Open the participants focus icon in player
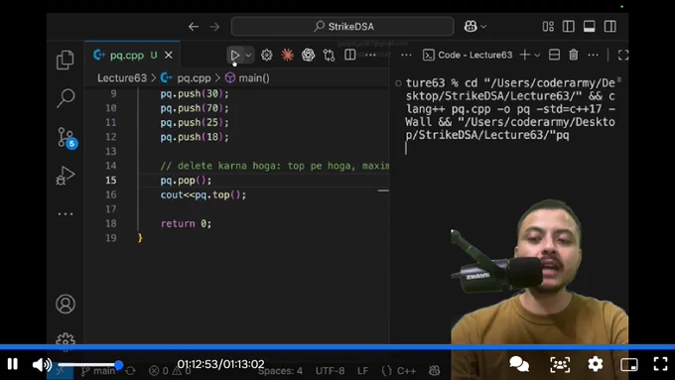The width and height of the screenshot is (675, 380). [x=560, y=364]
